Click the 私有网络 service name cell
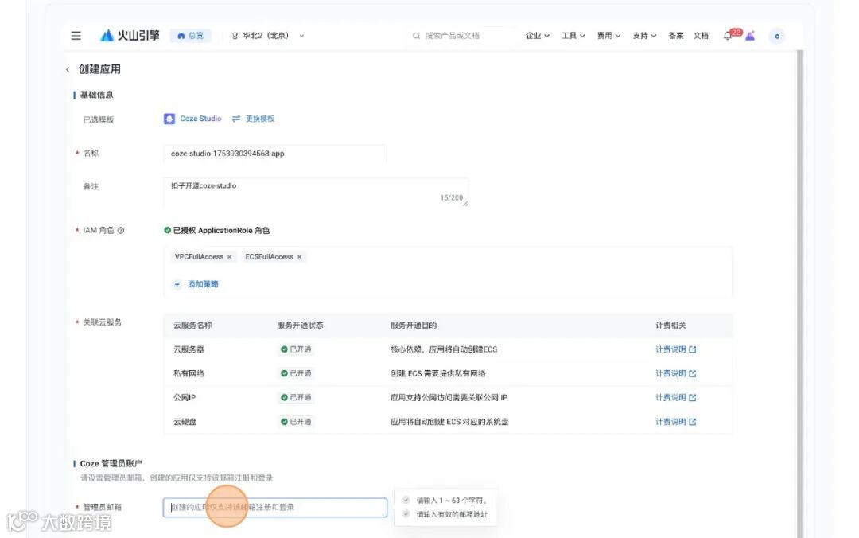This screenshot has width=859, height=538. (x=189, y=373)
